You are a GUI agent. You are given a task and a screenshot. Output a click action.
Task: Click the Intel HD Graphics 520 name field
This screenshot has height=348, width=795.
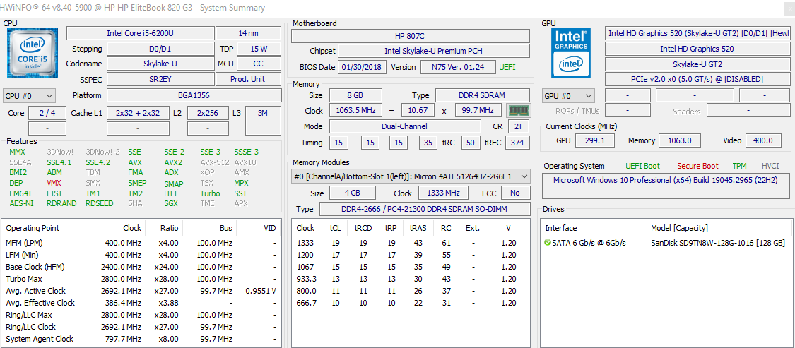coord(697,49)
